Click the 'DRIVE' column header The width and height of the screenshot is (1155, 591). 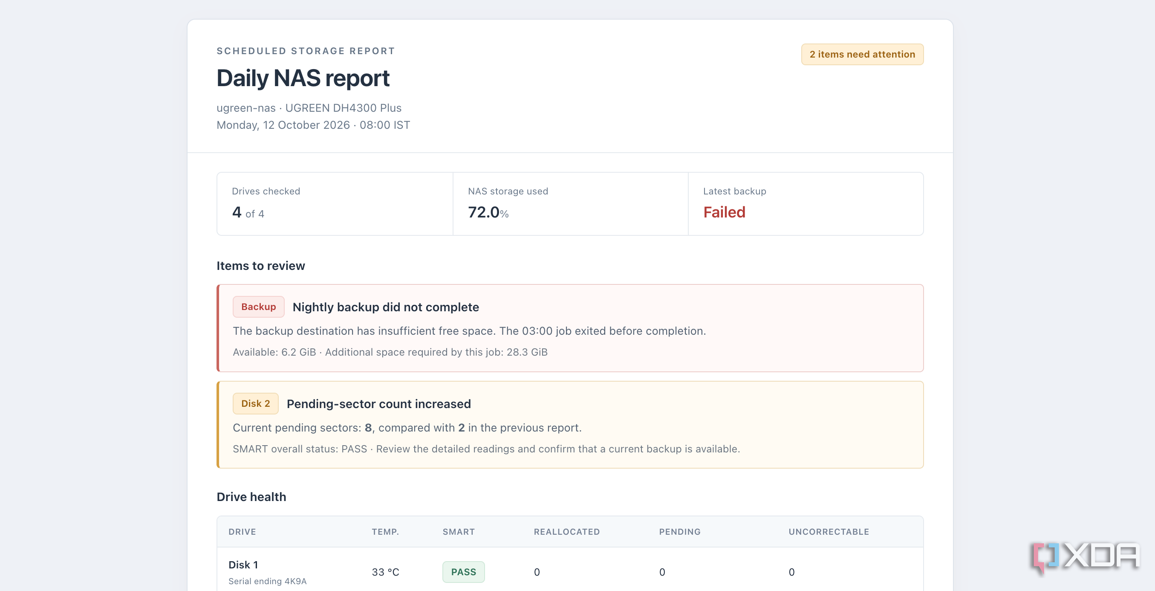(242, 532)
